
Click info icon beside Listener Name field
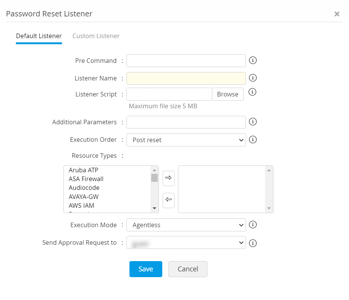pos(252,78)
